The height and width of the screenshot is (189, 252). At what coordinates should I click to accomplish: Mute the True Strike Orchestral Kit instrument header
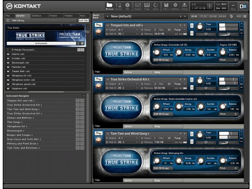(192, 87)
